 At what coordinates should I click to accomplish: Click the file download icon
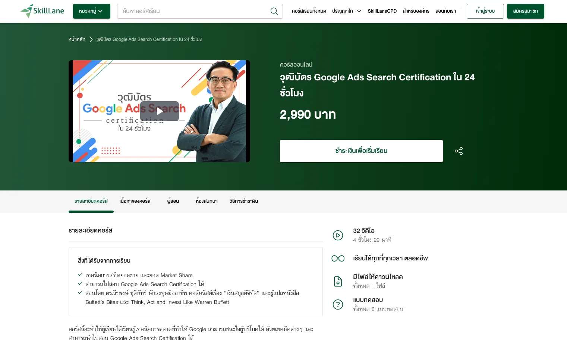coord(338,282)
